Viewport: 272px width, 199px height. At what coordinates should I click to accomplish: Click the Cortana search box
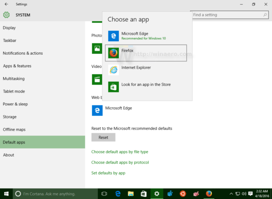pos(55,194)
